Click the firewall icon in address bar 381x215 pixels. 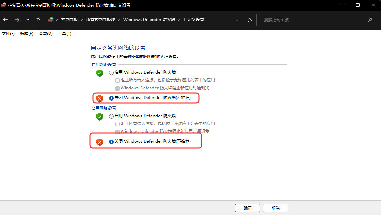click(51, 20)
